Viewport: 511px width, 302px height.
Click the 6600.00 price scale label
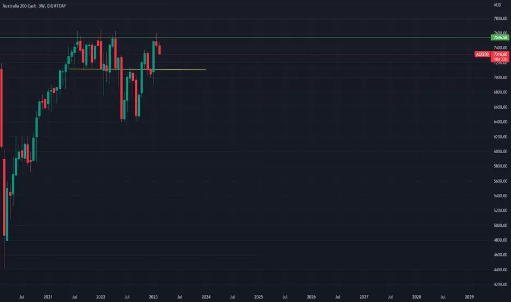pos(501,107)
